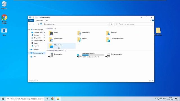Click the taskbar clock and date
Image resolution: width=180 pixels, height=101 pixels.
point(170,99)
